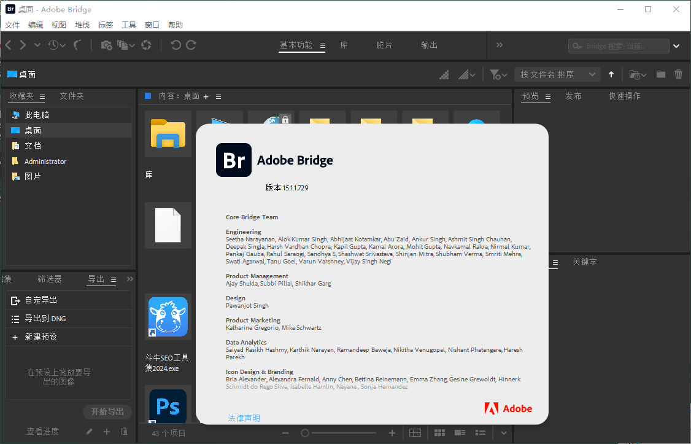Expand more workspaces double-chevron in top bar
691x444 pixels.
coord(500,45)
